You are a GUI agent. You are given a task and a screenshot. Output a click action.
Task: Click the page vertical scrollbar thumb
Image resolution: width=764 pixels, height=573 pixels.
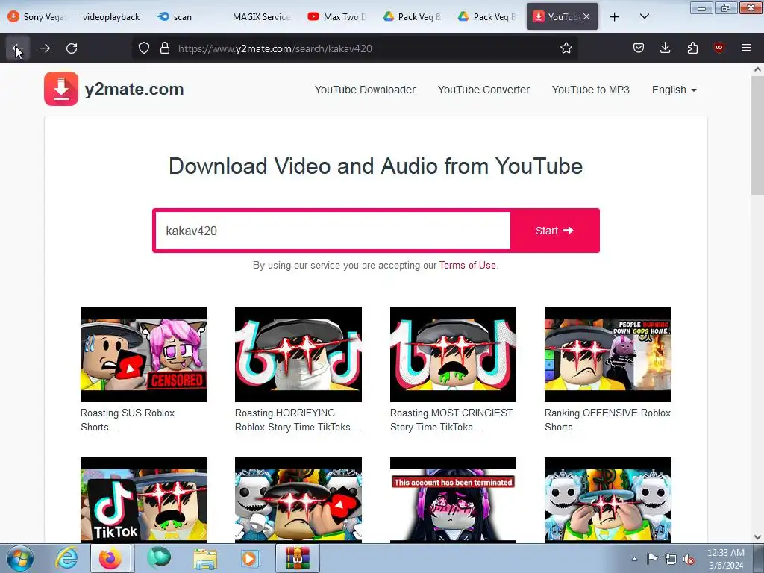click(757, 135)
